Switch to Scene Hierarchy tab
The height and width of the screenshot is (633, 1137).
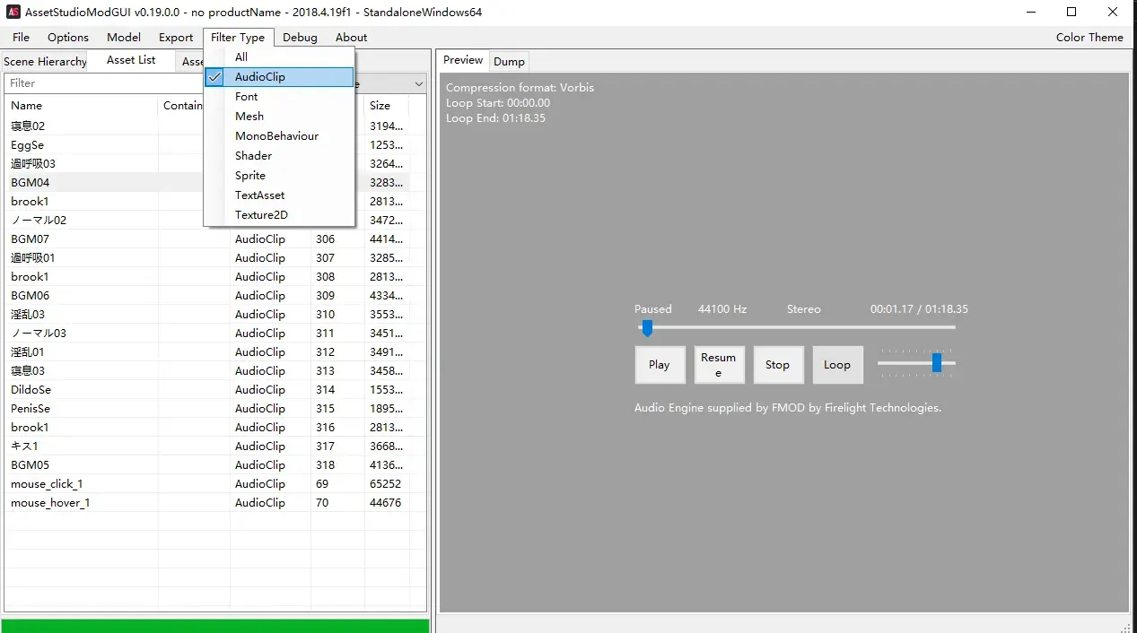[45, 61]
